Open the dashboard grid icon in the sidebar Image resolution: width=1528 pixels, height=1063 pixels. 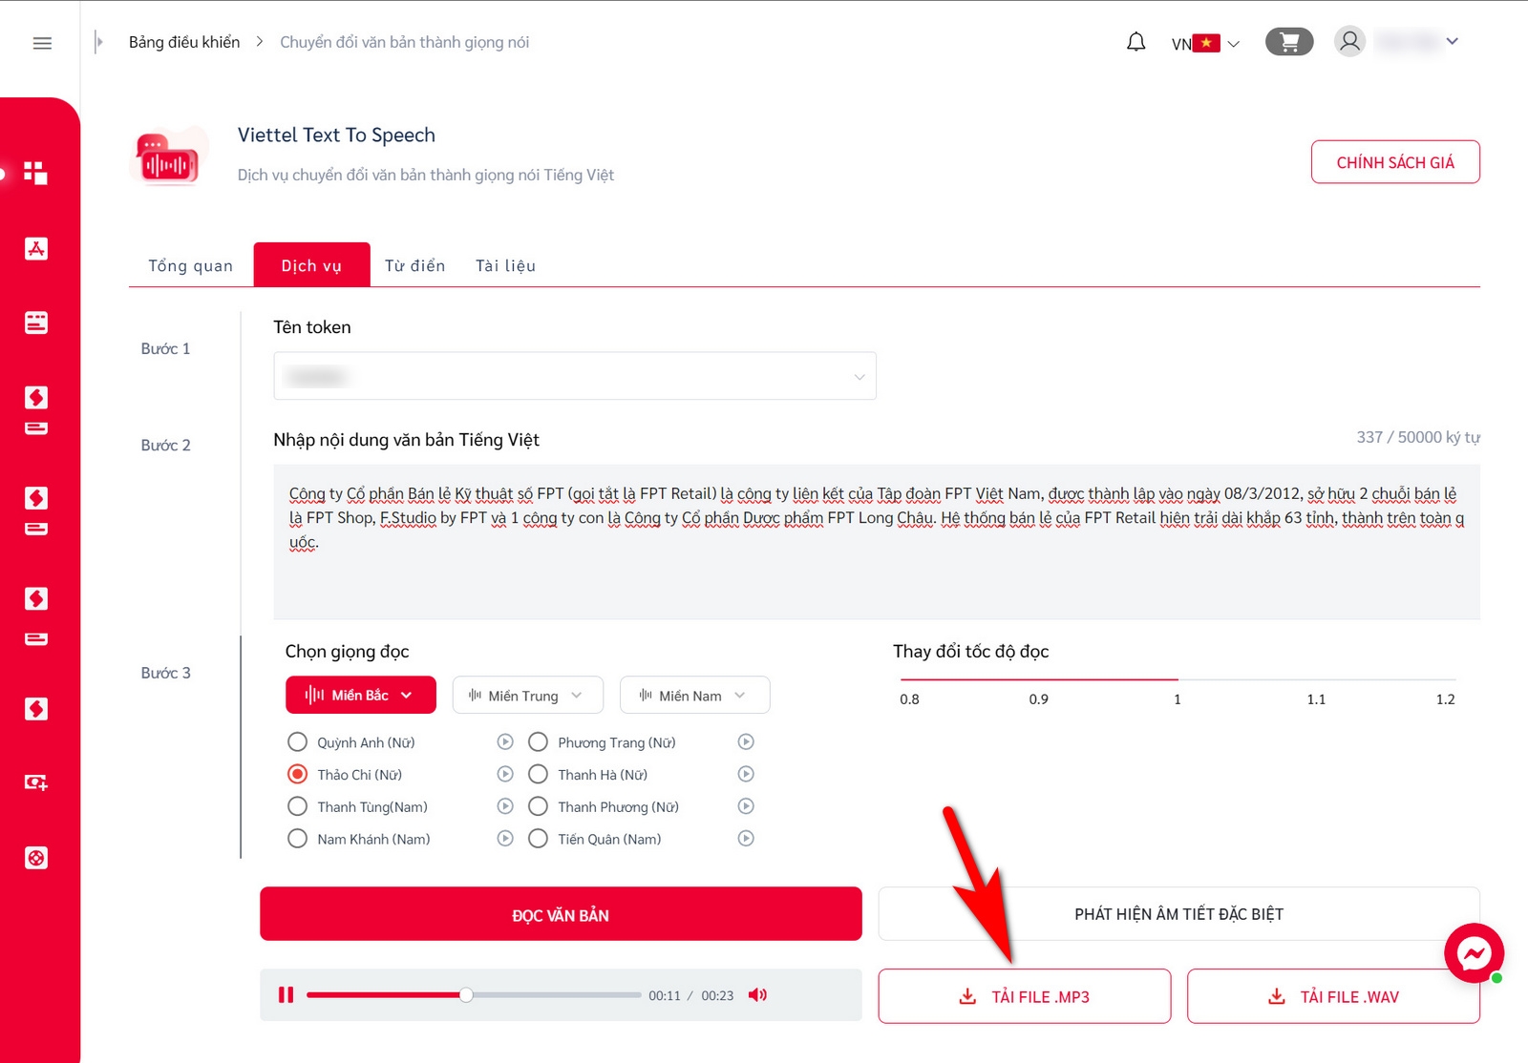point(35,173)
